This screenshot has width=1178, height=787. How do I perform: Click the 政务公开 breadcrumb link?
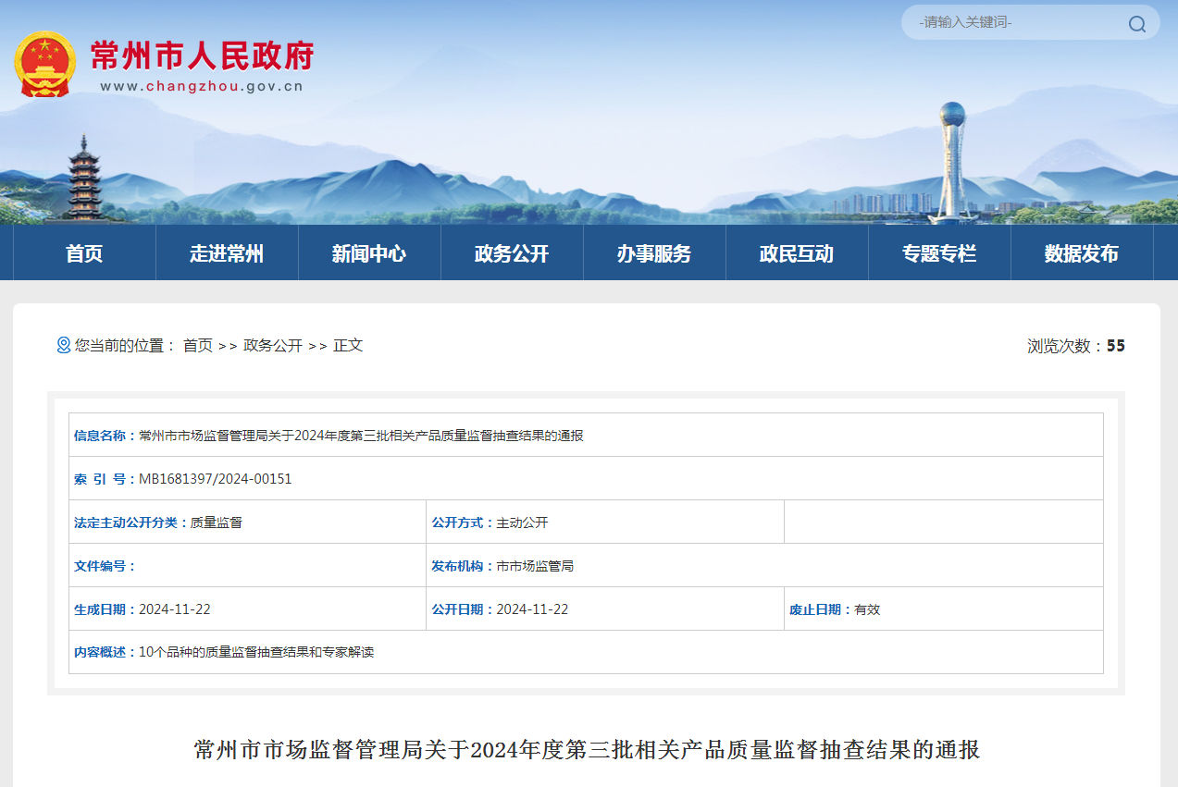273,345
